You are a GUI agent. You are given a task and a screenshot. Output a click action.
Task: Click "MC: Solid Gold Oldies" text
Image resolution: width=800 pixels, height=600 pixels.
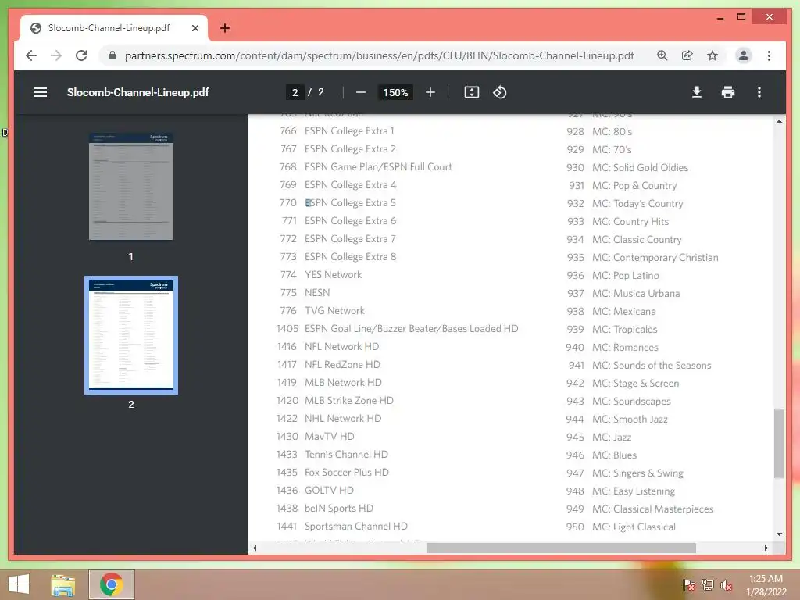tap(640, 167)
